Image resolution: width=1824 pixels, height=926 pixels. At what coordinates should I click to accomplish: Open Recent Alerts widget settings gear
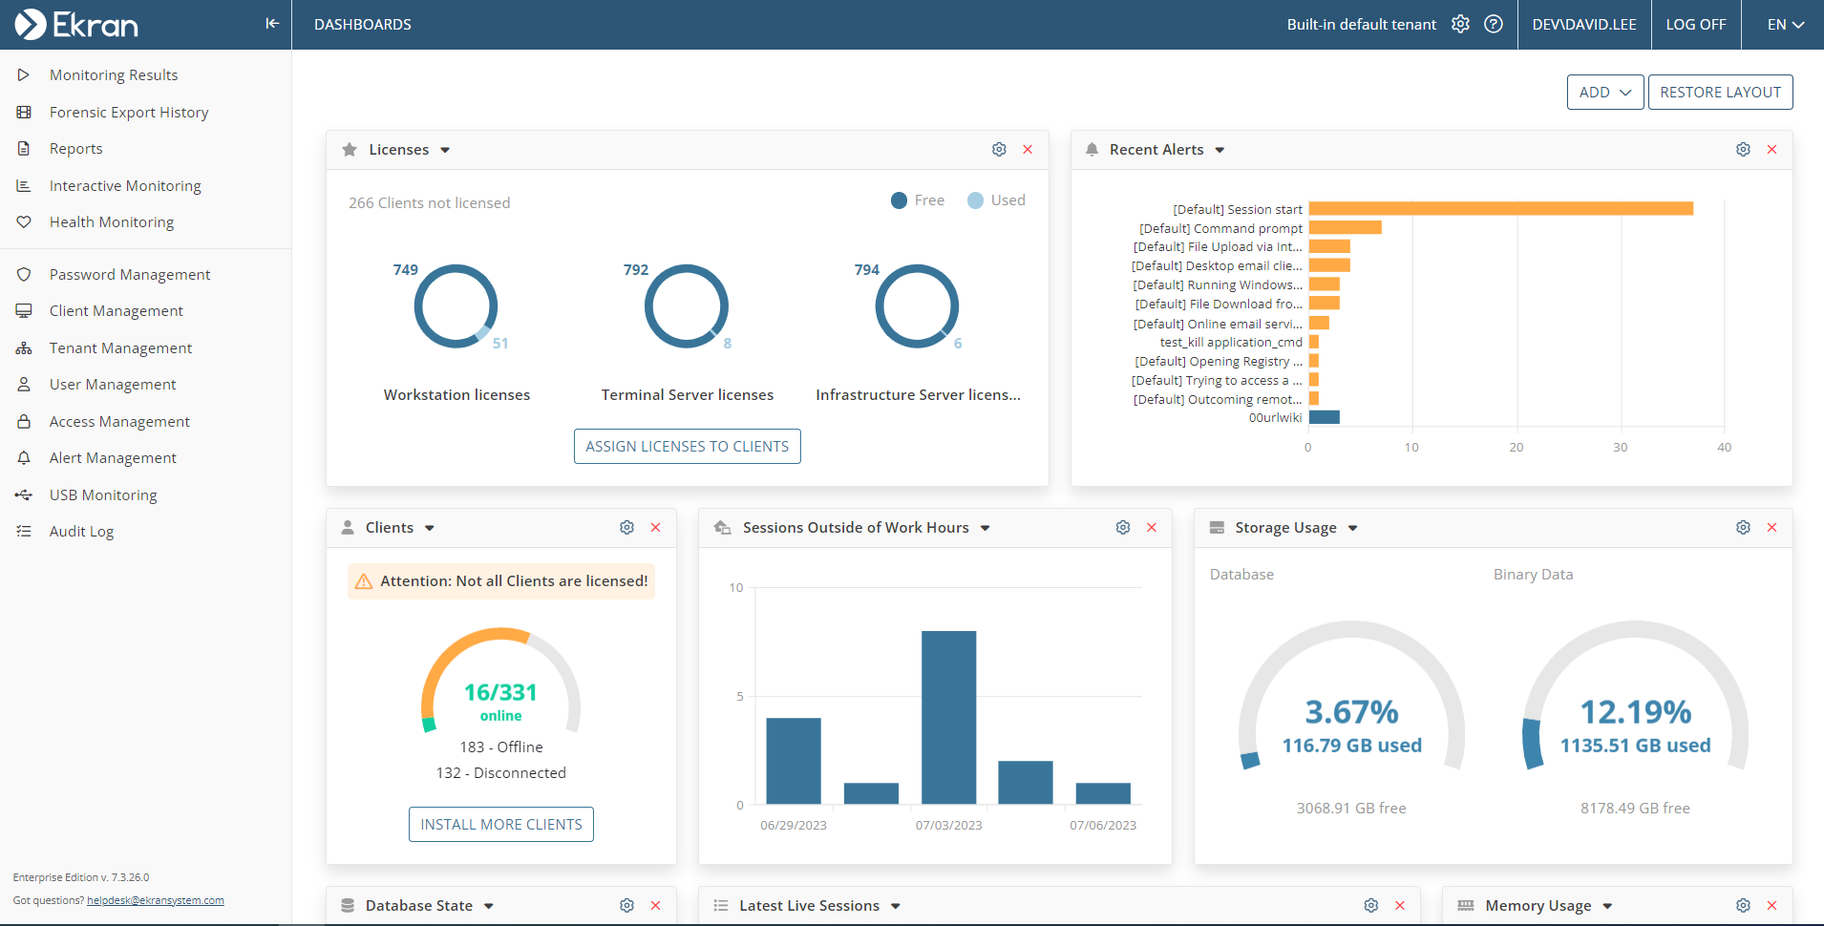1743,150
